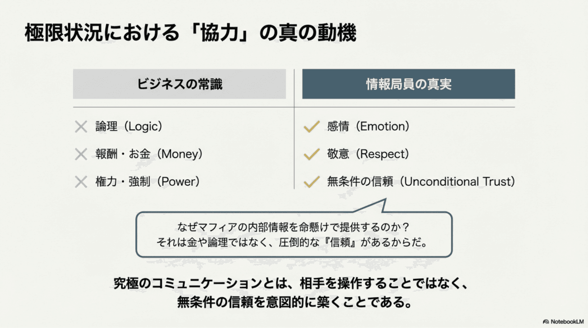Click the 報酬・お金 (Money) list item text

(149, 154)
